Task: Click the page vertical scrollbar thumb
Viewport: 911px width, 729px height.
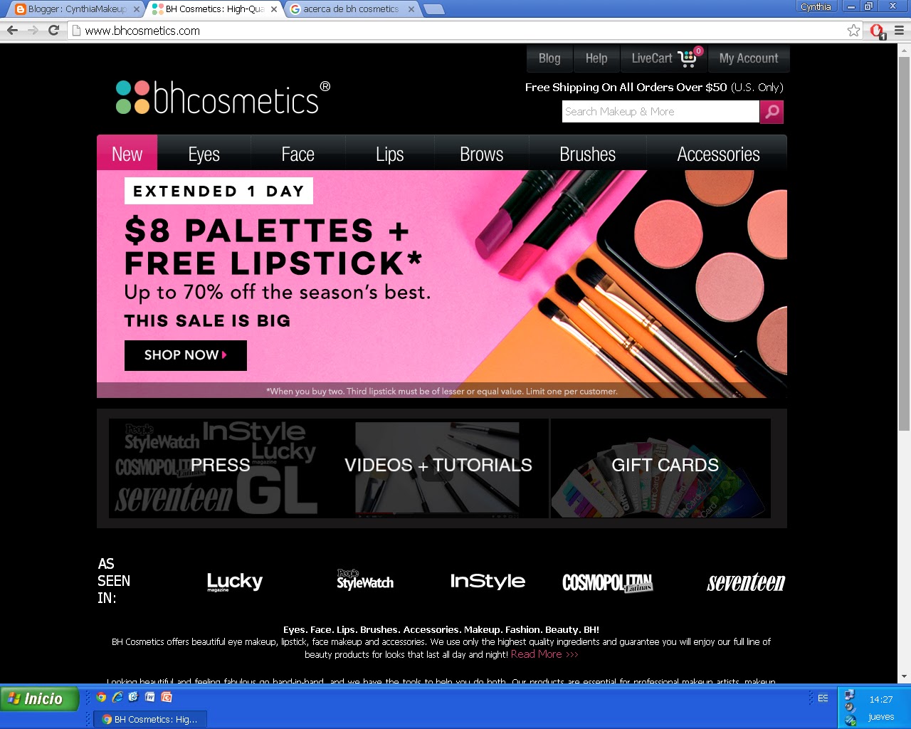Action: (904, 243)
